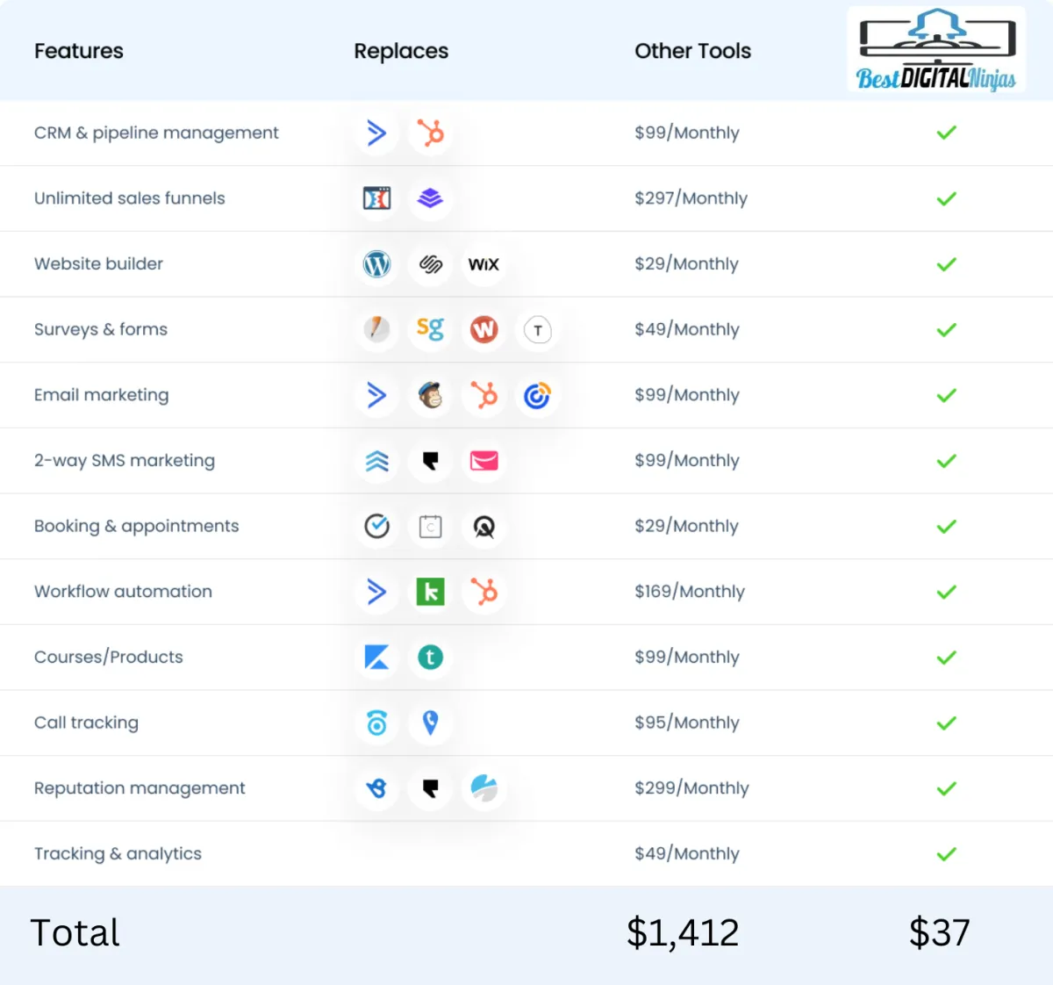Screen dimensions: 1053x985
Task: Select the 'Tracking & analytics' feature label
Action: 118,853
